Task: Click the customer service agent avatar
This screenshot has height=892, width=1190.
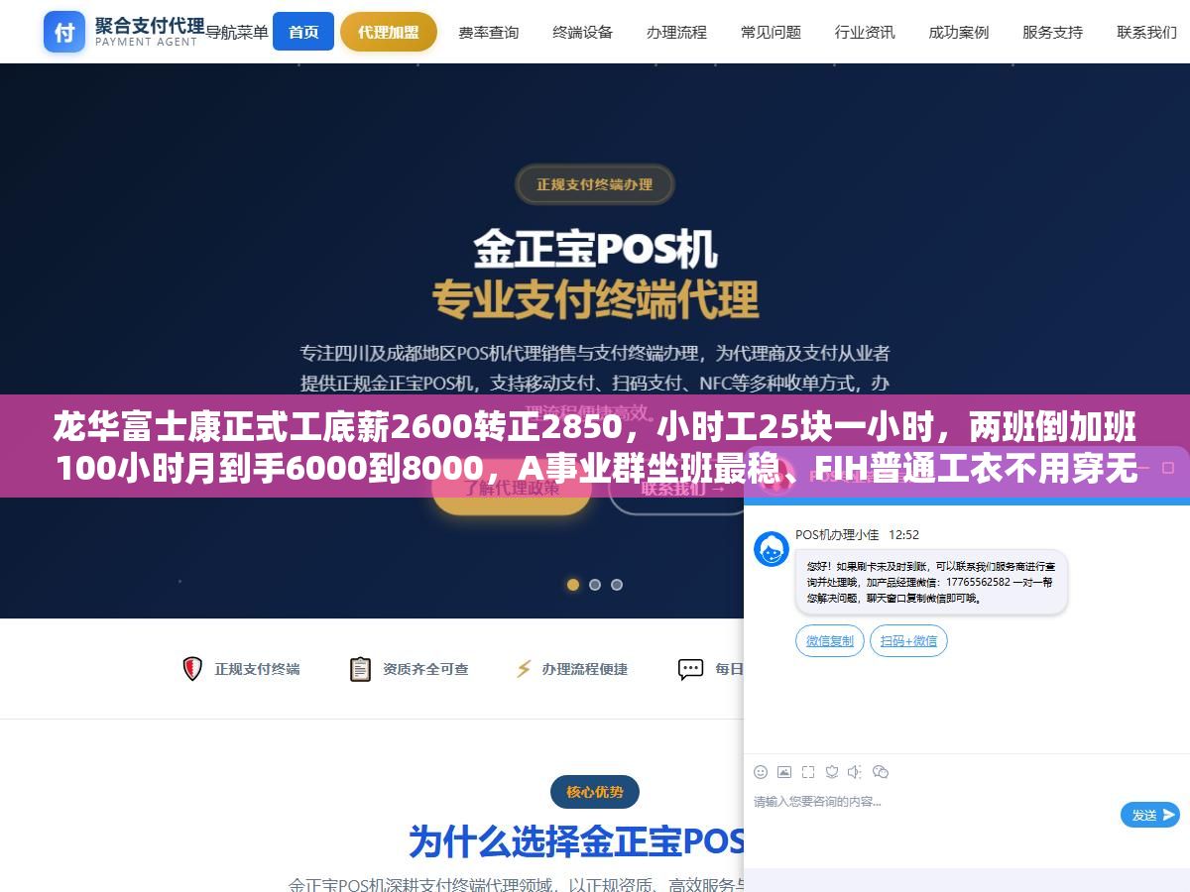Action: tap(772, 549)
